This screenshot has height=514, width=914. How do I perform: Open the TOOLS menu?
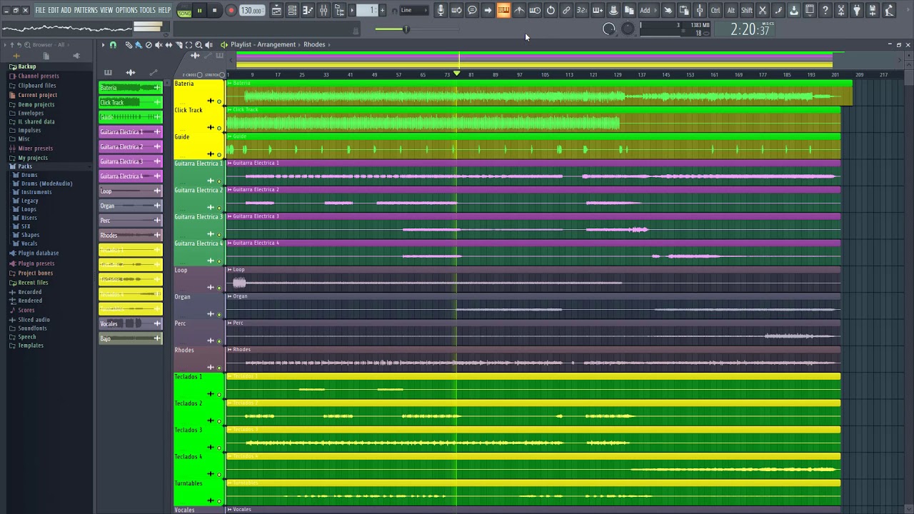[147, 10]
